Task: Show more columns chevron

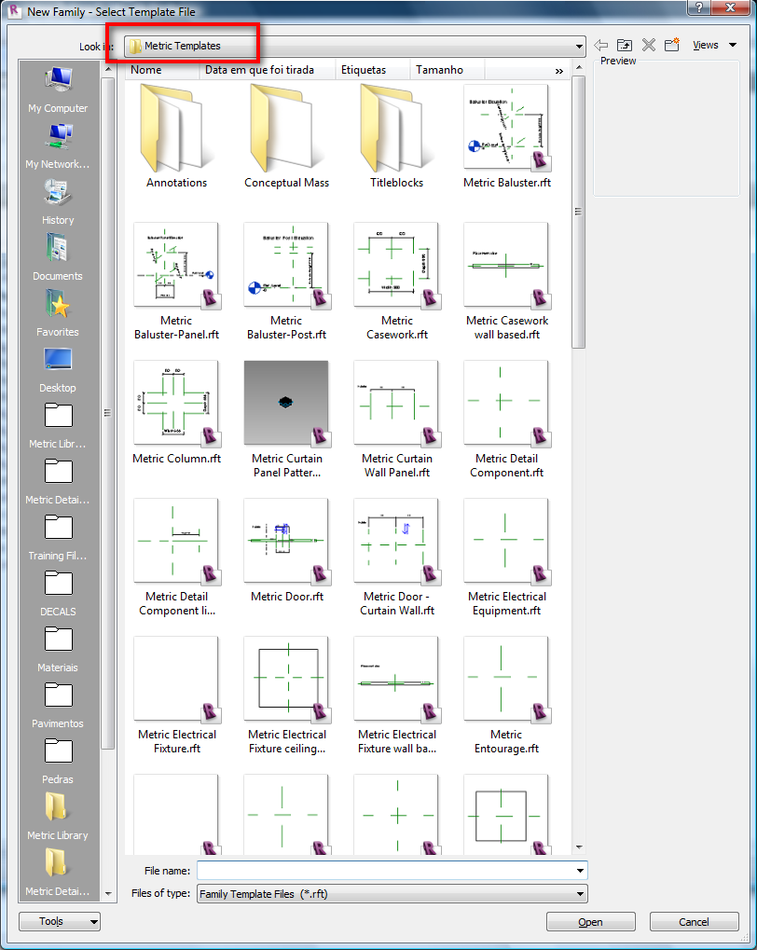Action: (x=558, y=71)
